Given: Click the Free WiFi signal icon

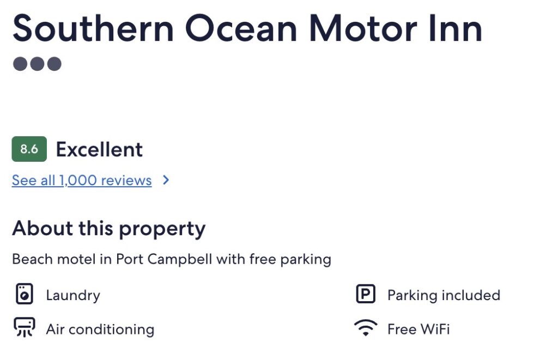Looking at the screenshot, I should pyautogui.click(x=365, y=328).
